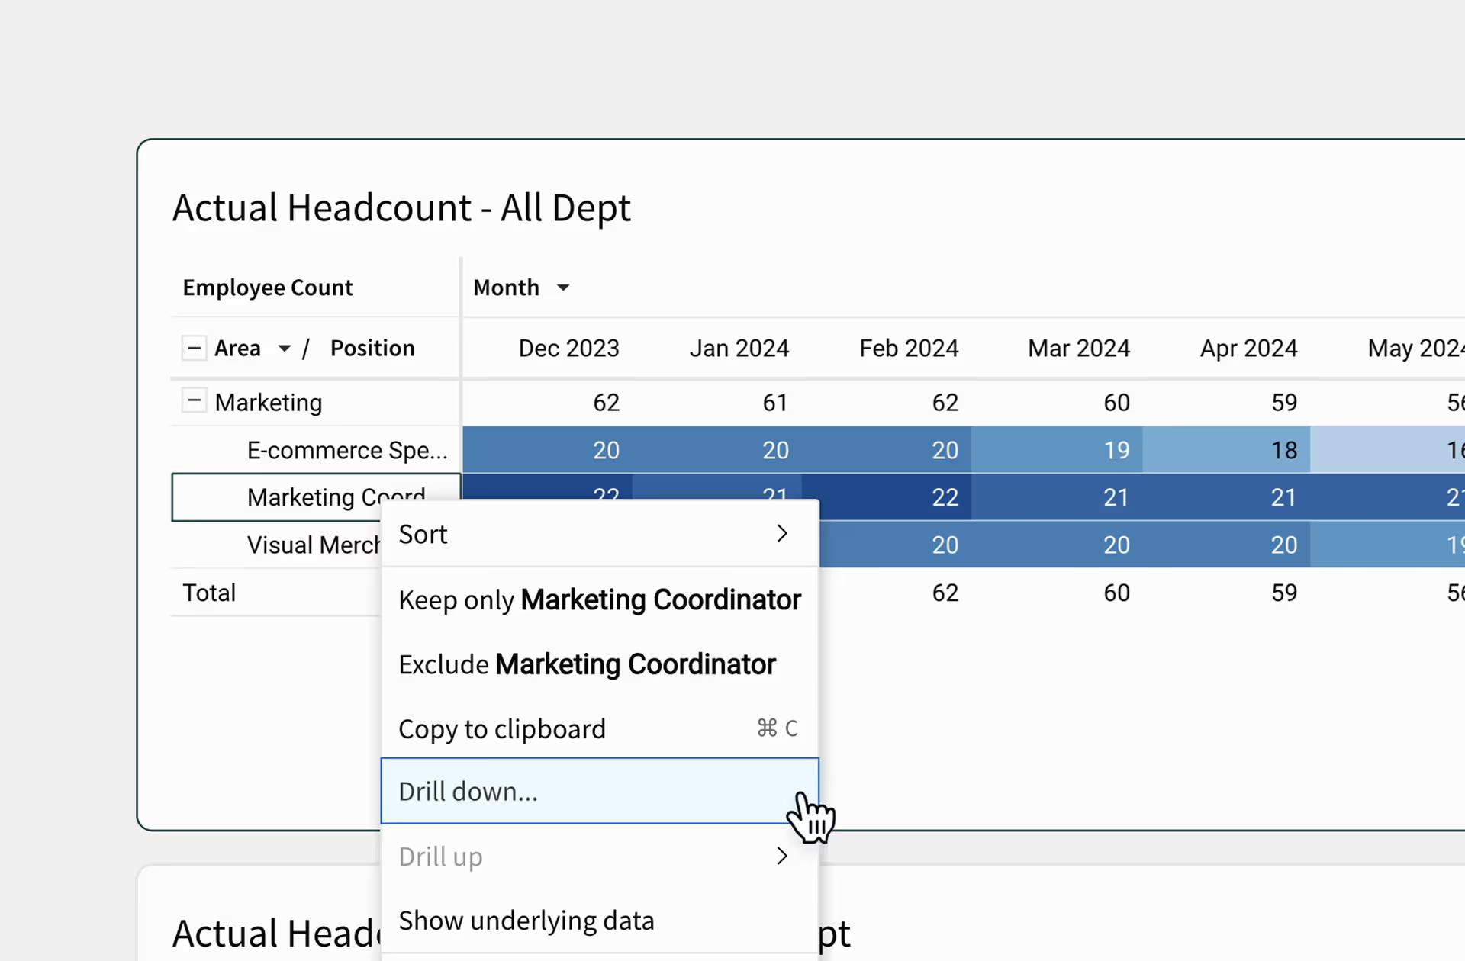Collapse the Marketing row minus icon
The height and width of the screenshot is (961, 1465).
tap(194, 400)
